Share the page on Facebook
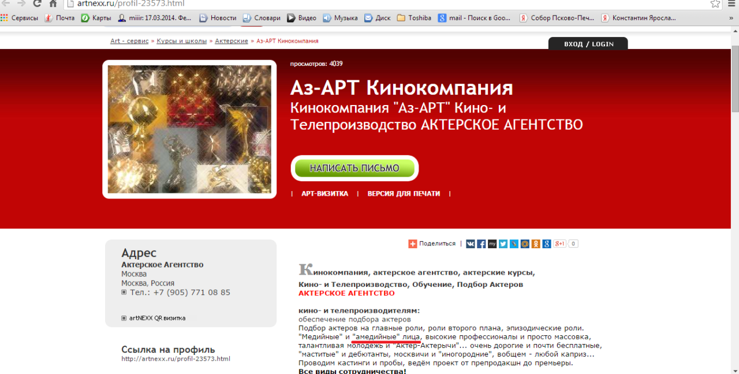This screenshot has height=374, width=739. [x=482, y=244]
